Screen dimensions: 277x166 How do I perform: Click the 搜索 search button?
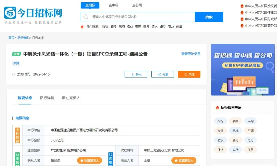click(209, 17)
